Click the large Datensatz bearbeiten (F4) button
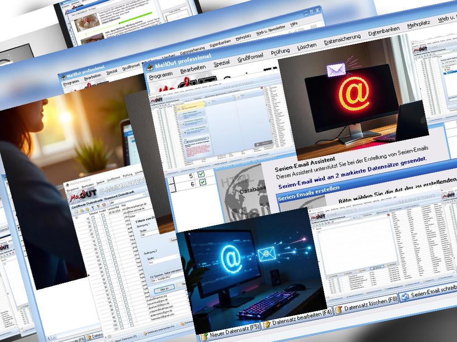Screen dimensions: 457x342 (x=298, y=318)
